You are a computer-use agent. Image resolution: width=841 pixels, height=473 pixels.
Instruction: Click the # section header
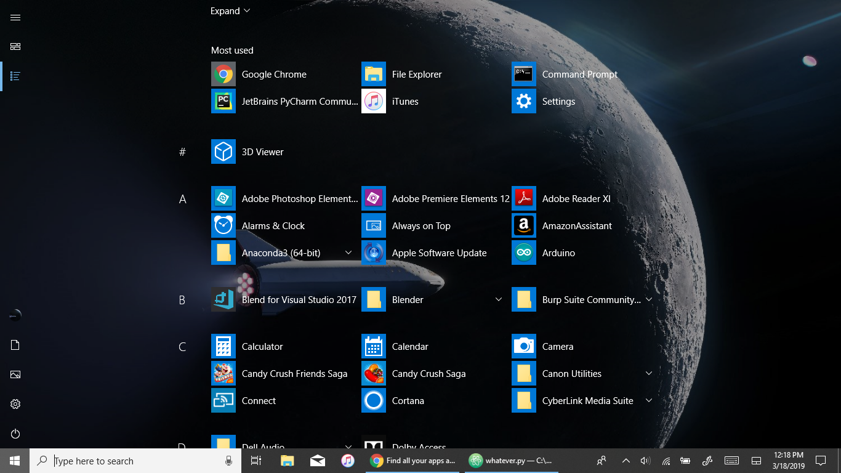click(182, 152)
